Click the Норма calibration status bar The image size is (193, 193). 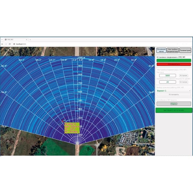pyautogui.click(x=174, y=104)
